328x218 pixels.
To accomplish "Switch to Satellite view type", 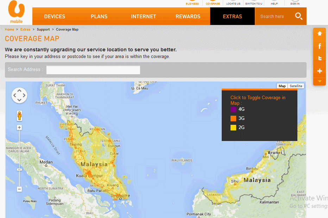I will [x=296, y=86].
